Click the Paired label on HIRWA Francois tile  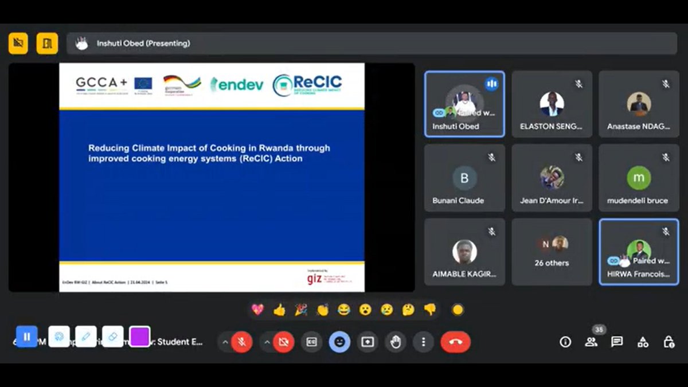click(x=651, y=260)
